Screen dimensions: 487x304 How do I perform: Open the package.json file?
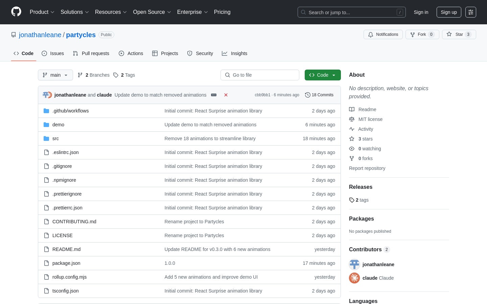click(x=66, y=263)
